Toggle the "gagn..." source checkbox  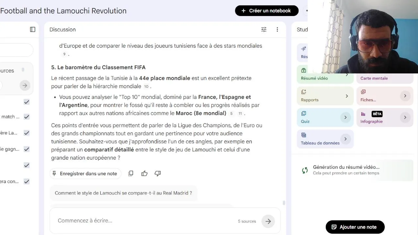pyautogui.click(x=27, y=149)
